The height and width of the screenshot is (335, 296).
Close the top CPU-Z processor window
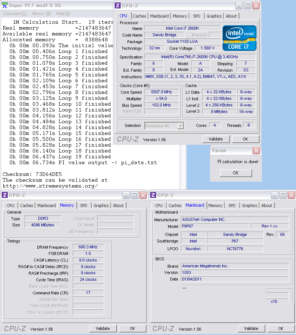256,6
